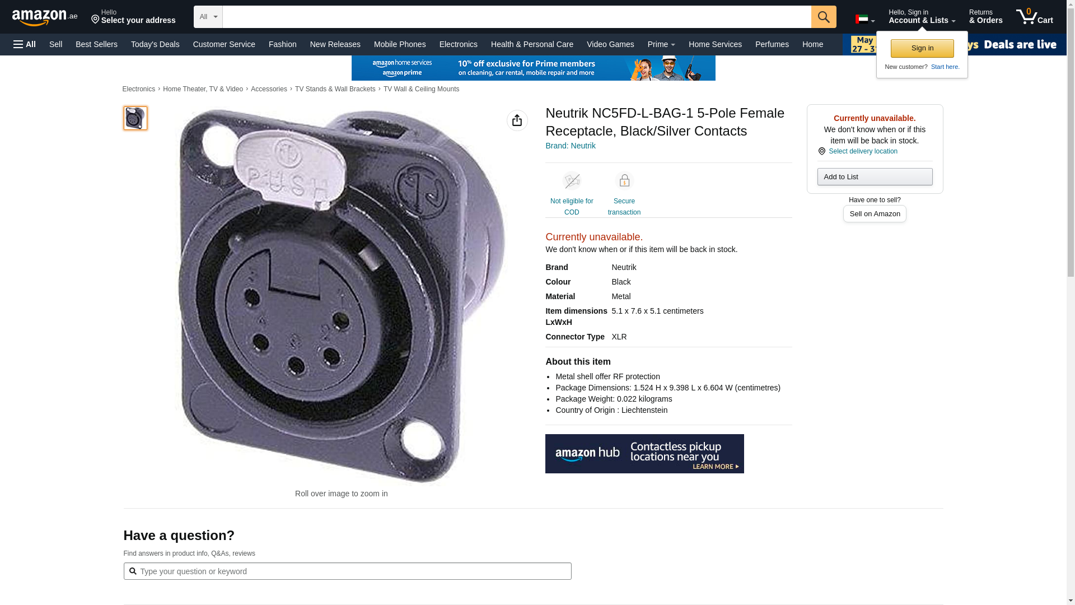The height and width of the screenshot is (605, 1075).
Task: Click the yellow Sign in button
Action: (922, 48)
